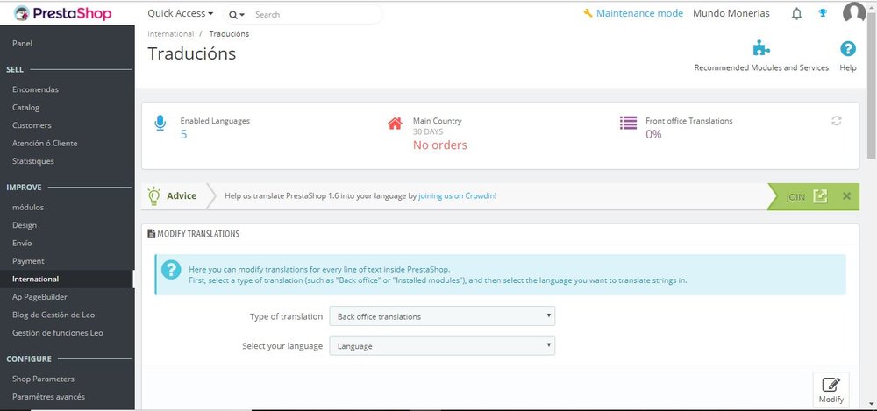Screen dimensions: 877x411
Task: Click the MODIFY TRANSLATIONS panel heading
Action: pyautogui.click(x=193, y=234)
